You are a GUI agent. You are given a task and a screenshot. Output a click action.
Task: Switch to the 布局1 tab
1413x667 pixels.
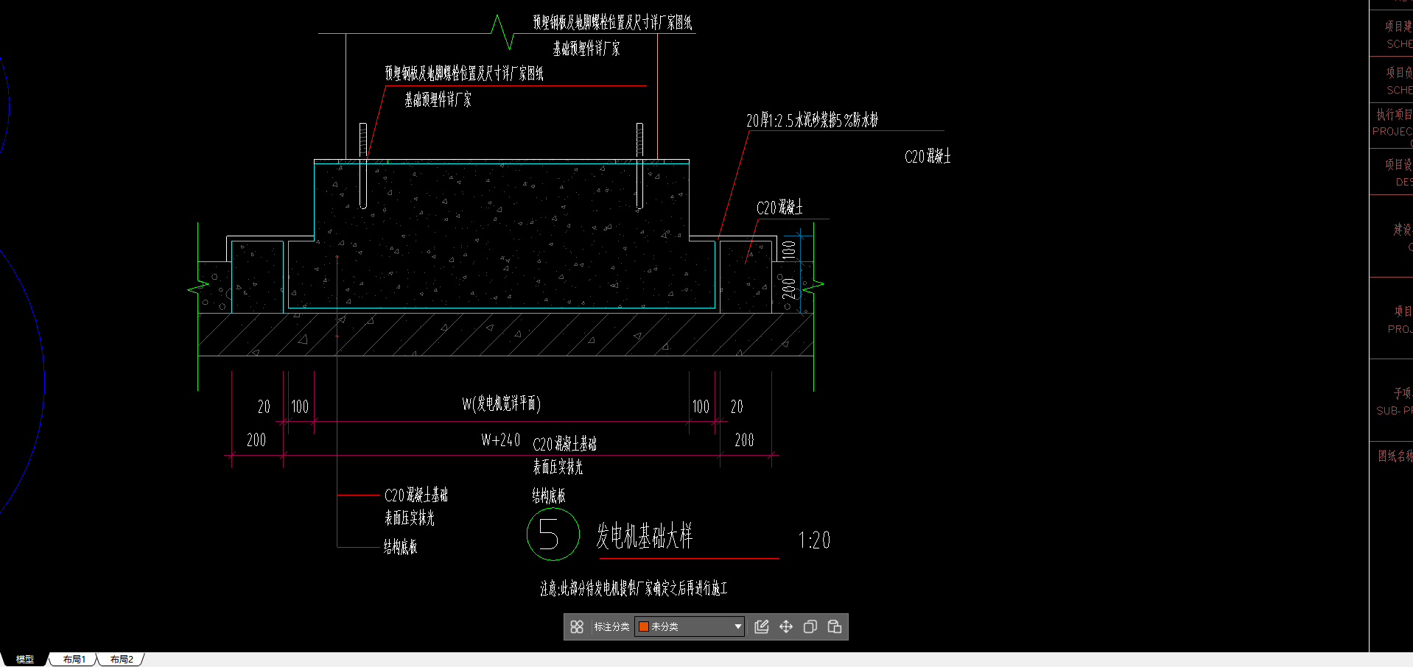(74, 659)
